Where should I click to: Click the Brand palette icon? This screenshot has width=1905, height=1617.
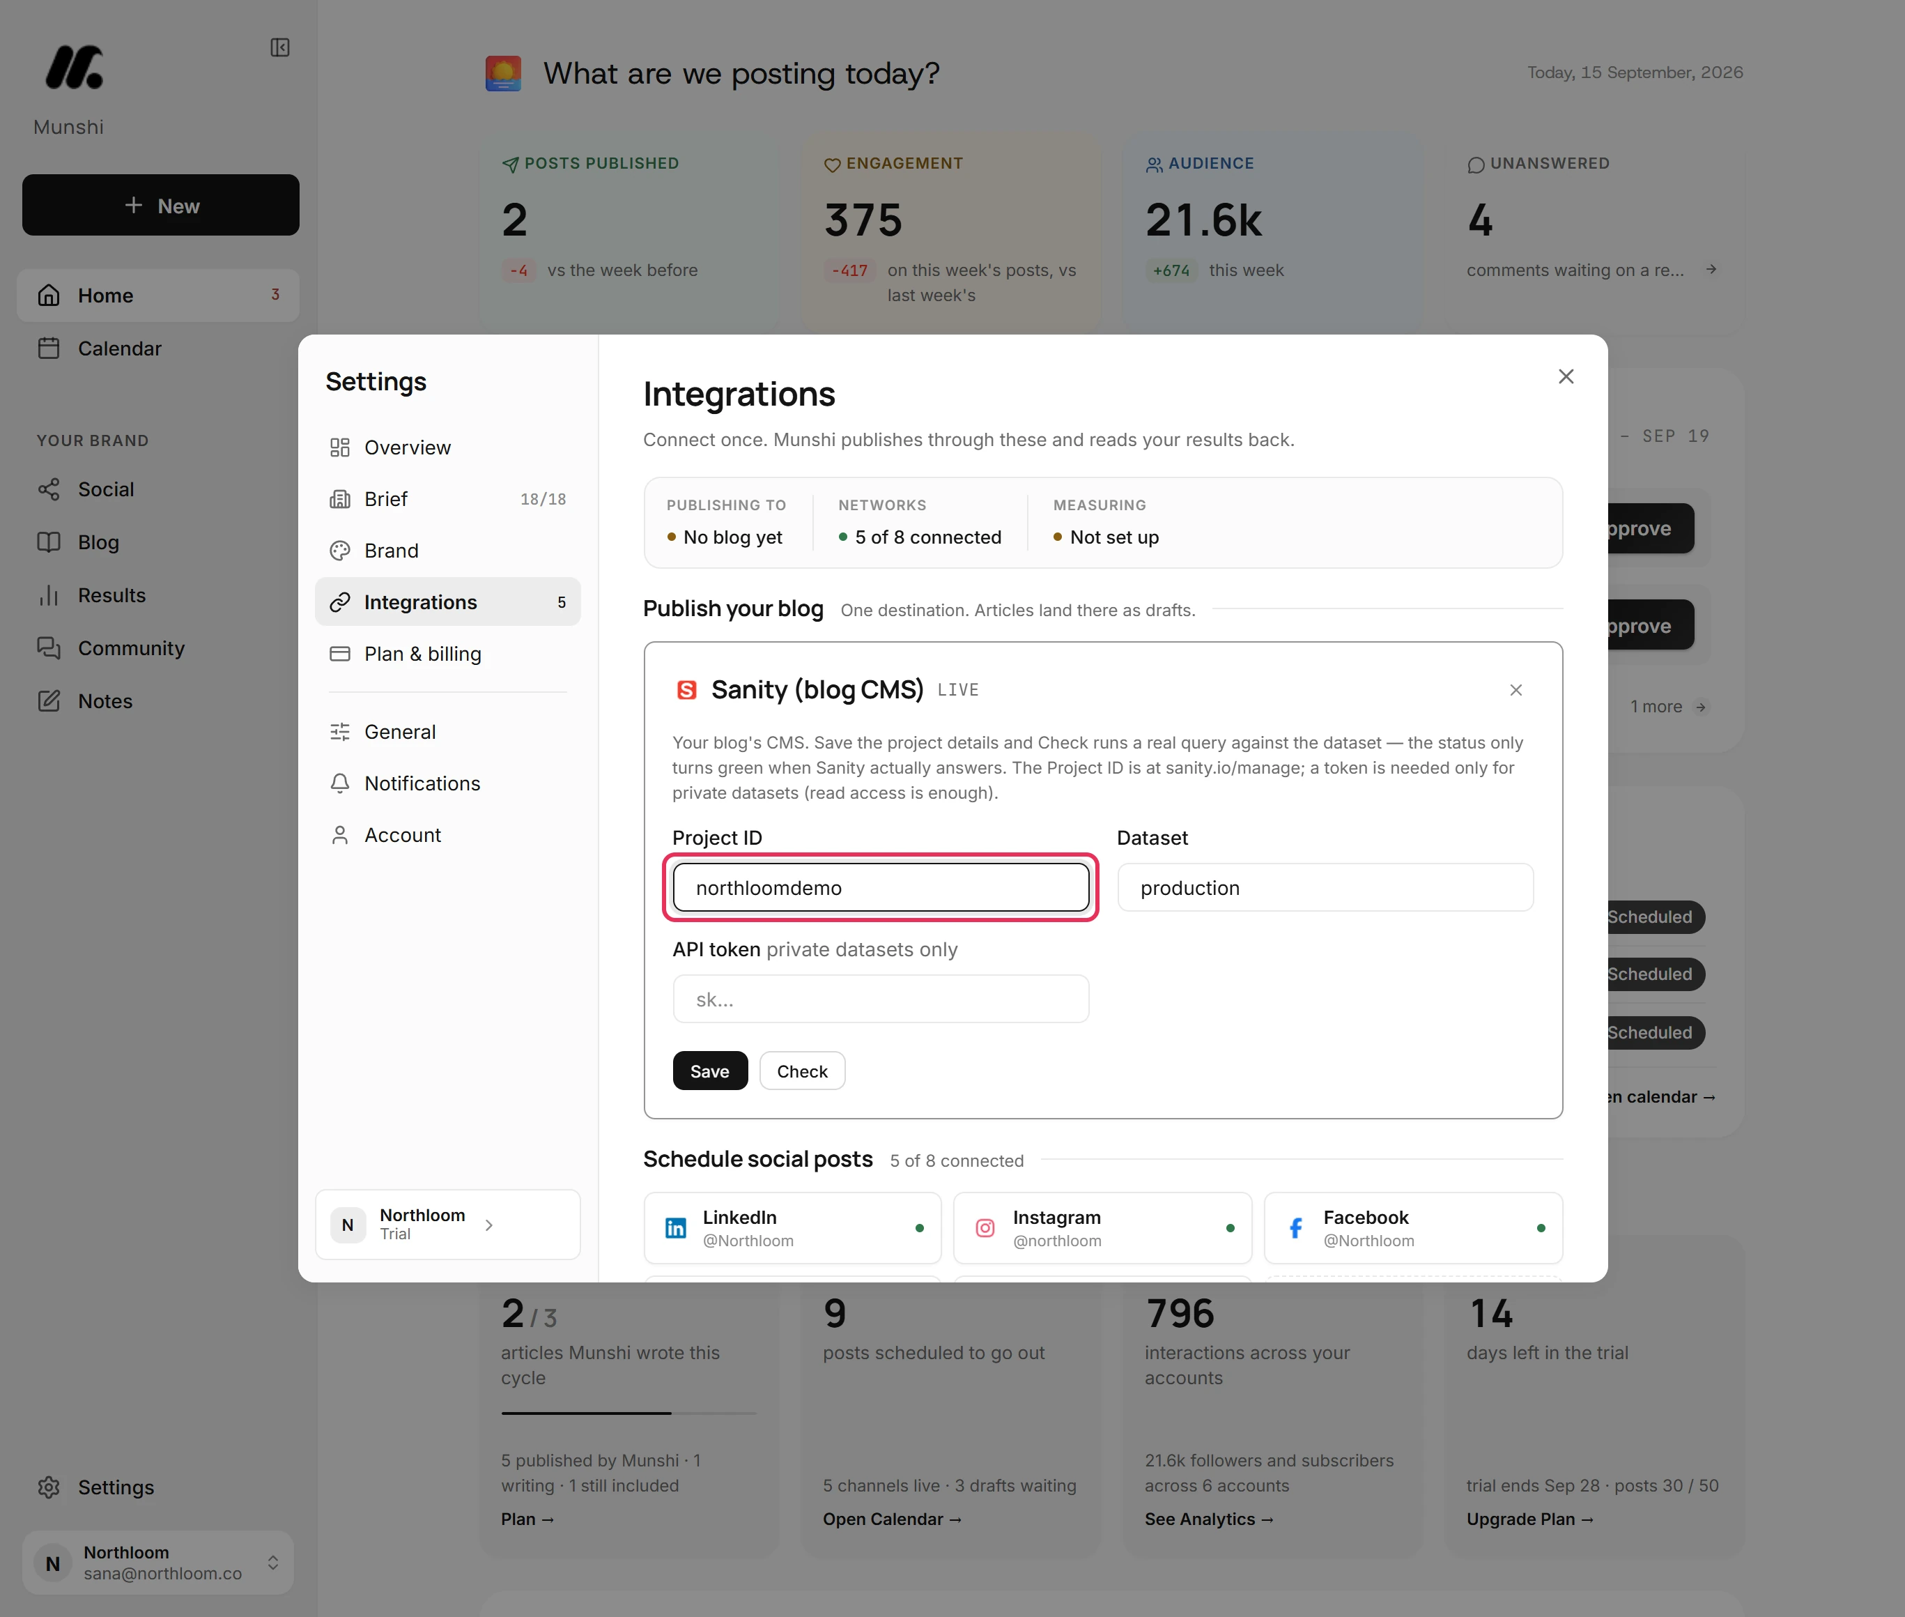click(340, 550)
